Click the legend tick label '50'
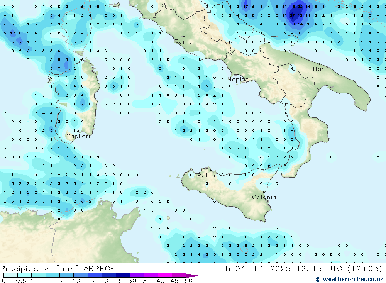 (x=189, y=281)
